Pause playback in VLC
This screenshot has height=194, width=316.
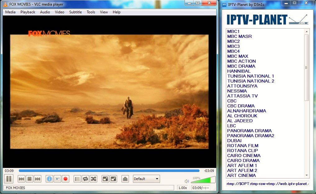click(9, 179)
